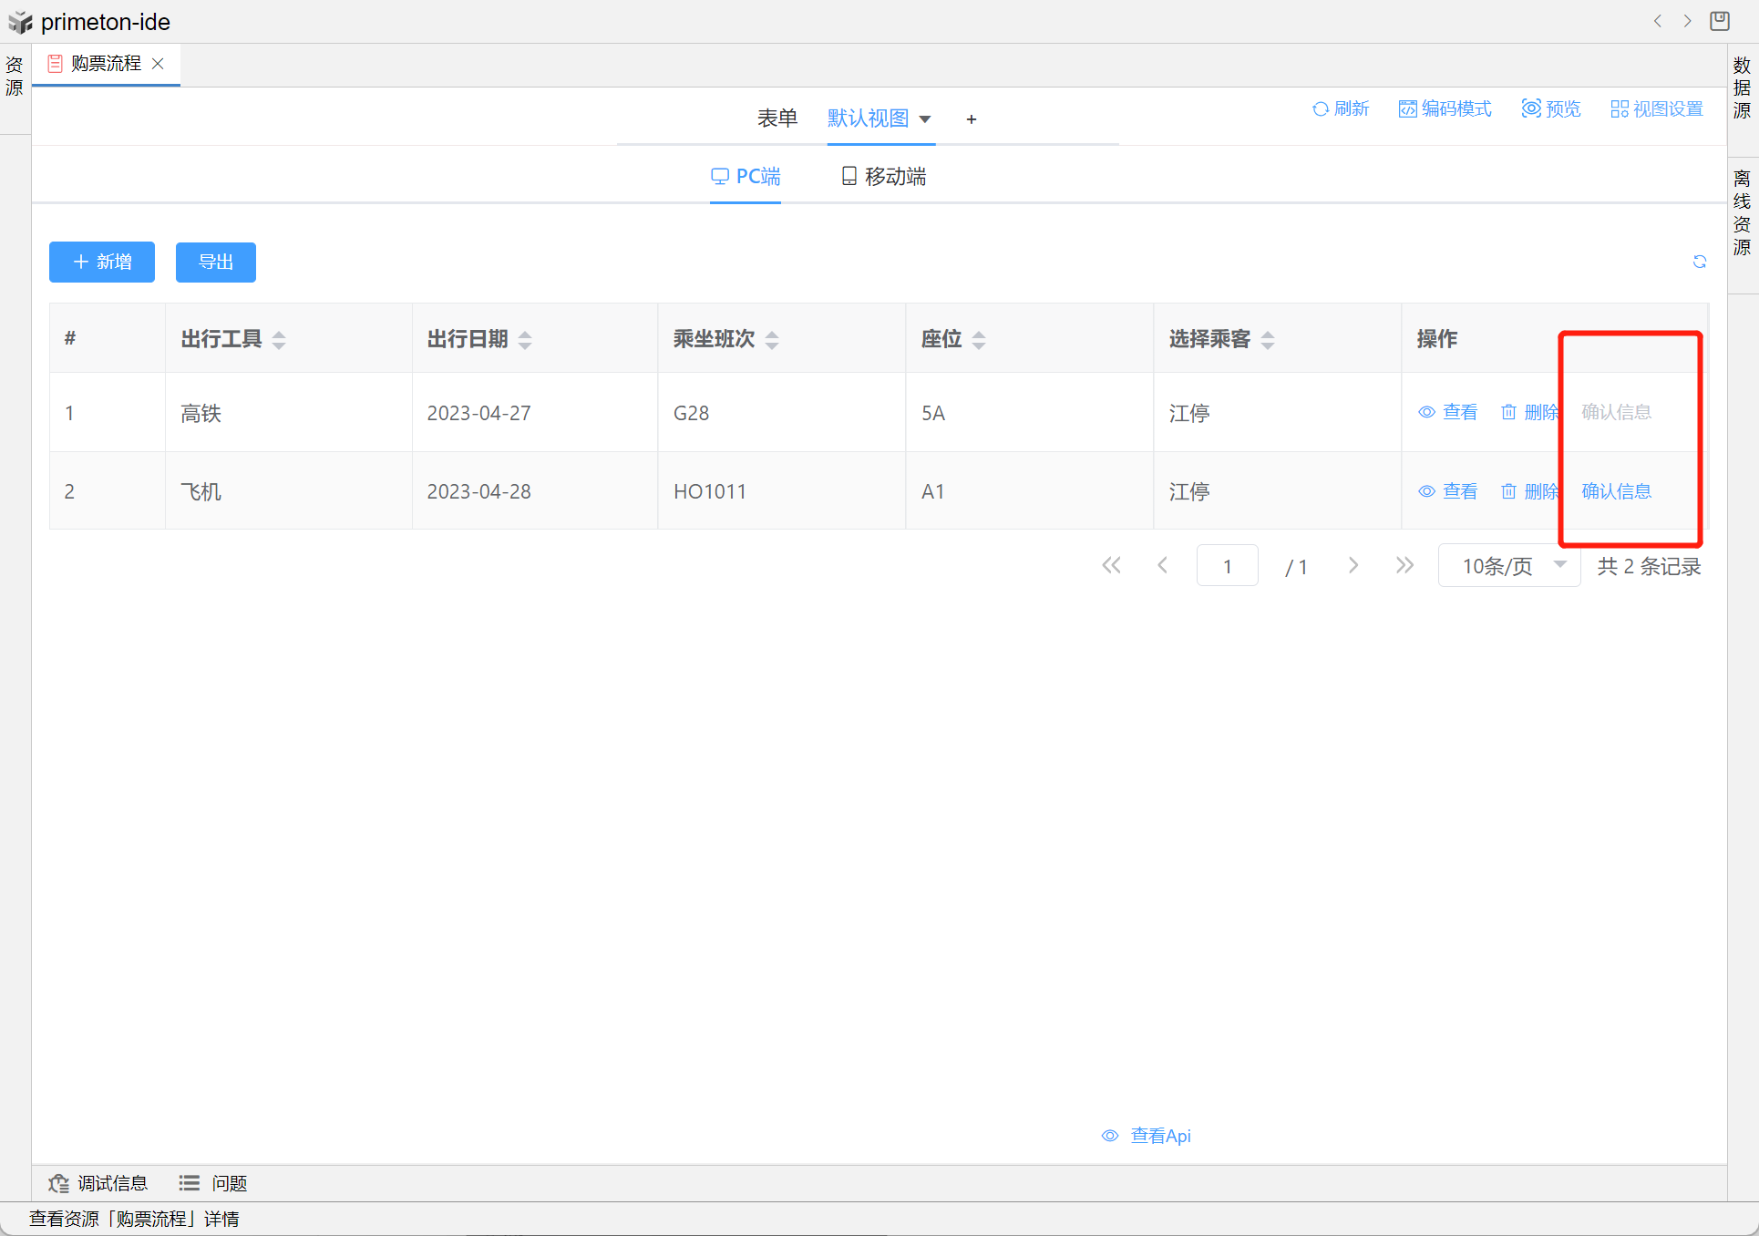The height and width of the screenshot is (1236, 1759).
Task: Expand the 默认视图 dropdown arrow
Action: point(925,119)
